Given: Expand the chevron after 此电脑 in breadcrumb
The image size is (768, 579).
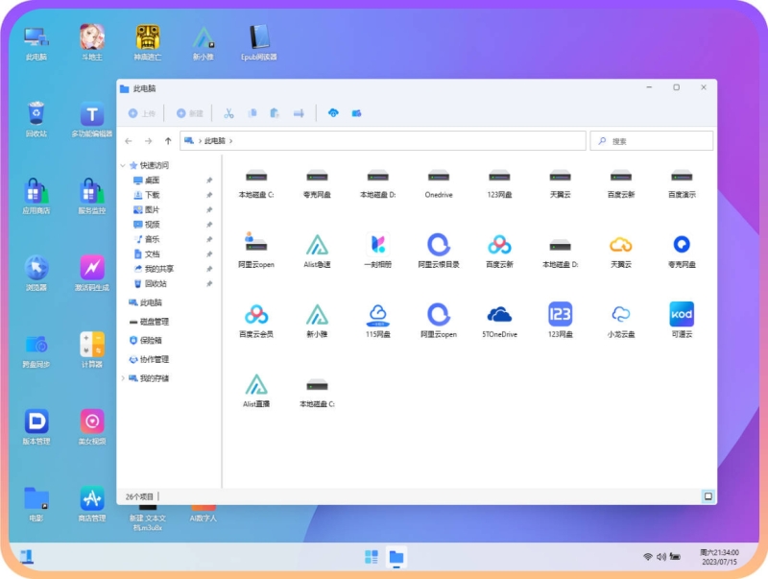Looking at the screenshot, I should click(x=230, y=141).
